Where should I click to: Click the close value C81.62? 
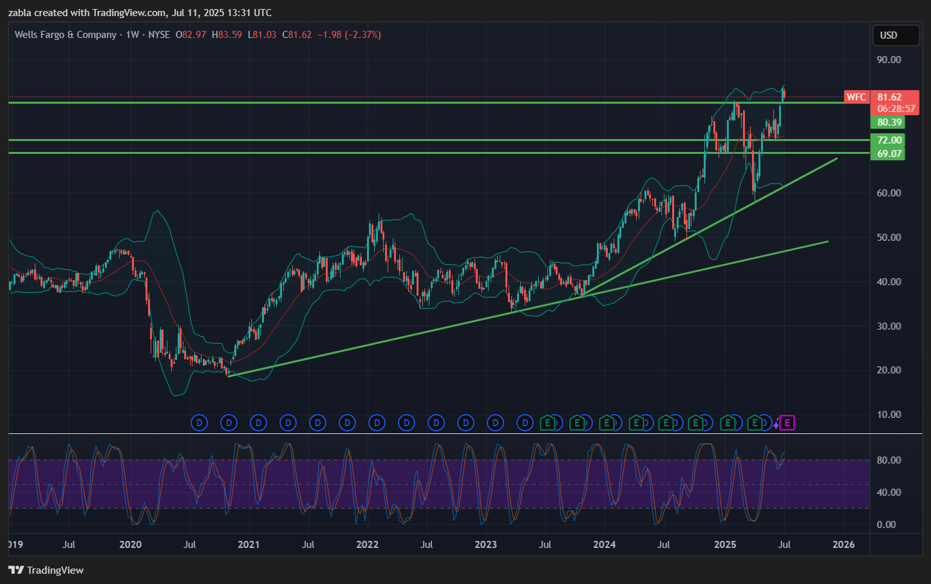[297, 35]
